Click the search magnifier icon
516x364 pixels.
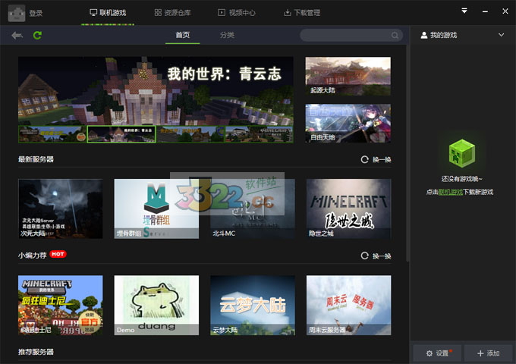[x=395, y=35]
